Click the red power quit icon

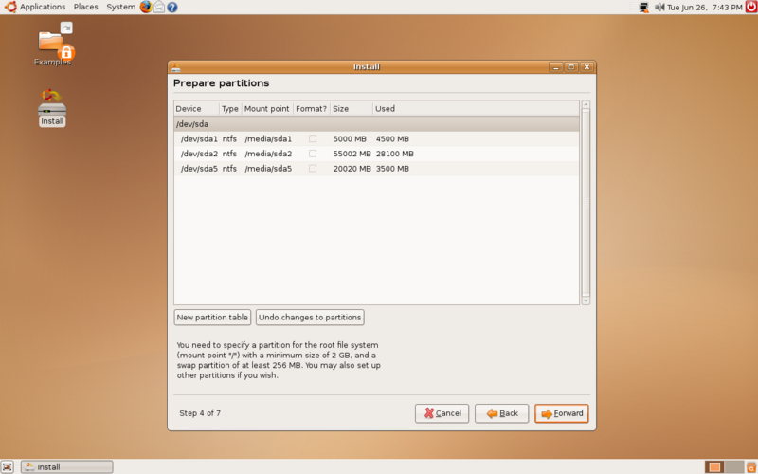(750, 7)
